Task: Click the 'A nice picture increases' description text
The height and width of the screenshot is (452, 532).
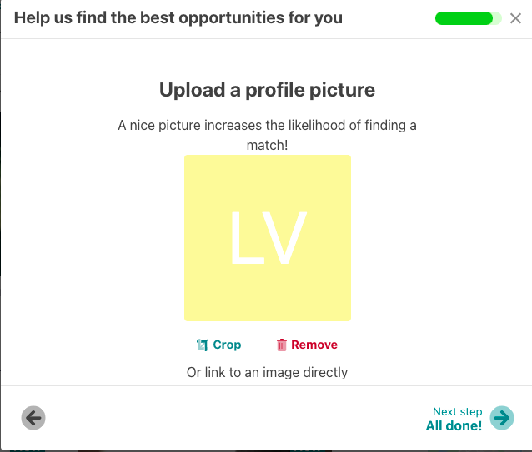Action: coord(267,126)
